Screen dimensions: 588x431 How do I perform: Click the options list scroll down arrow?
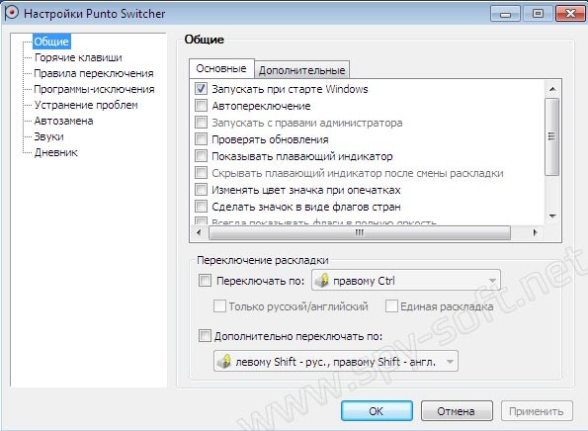(552, 216)
